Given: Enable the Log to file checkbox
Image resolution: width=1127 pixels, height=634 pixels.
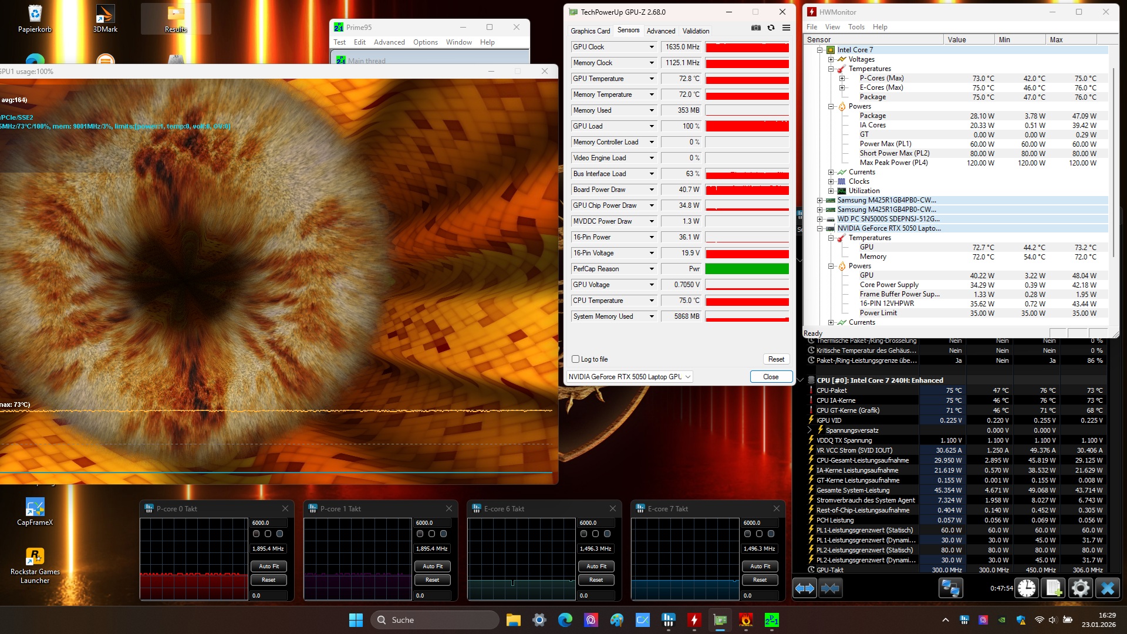Looking at the screenshot, I should click(575, 359).
